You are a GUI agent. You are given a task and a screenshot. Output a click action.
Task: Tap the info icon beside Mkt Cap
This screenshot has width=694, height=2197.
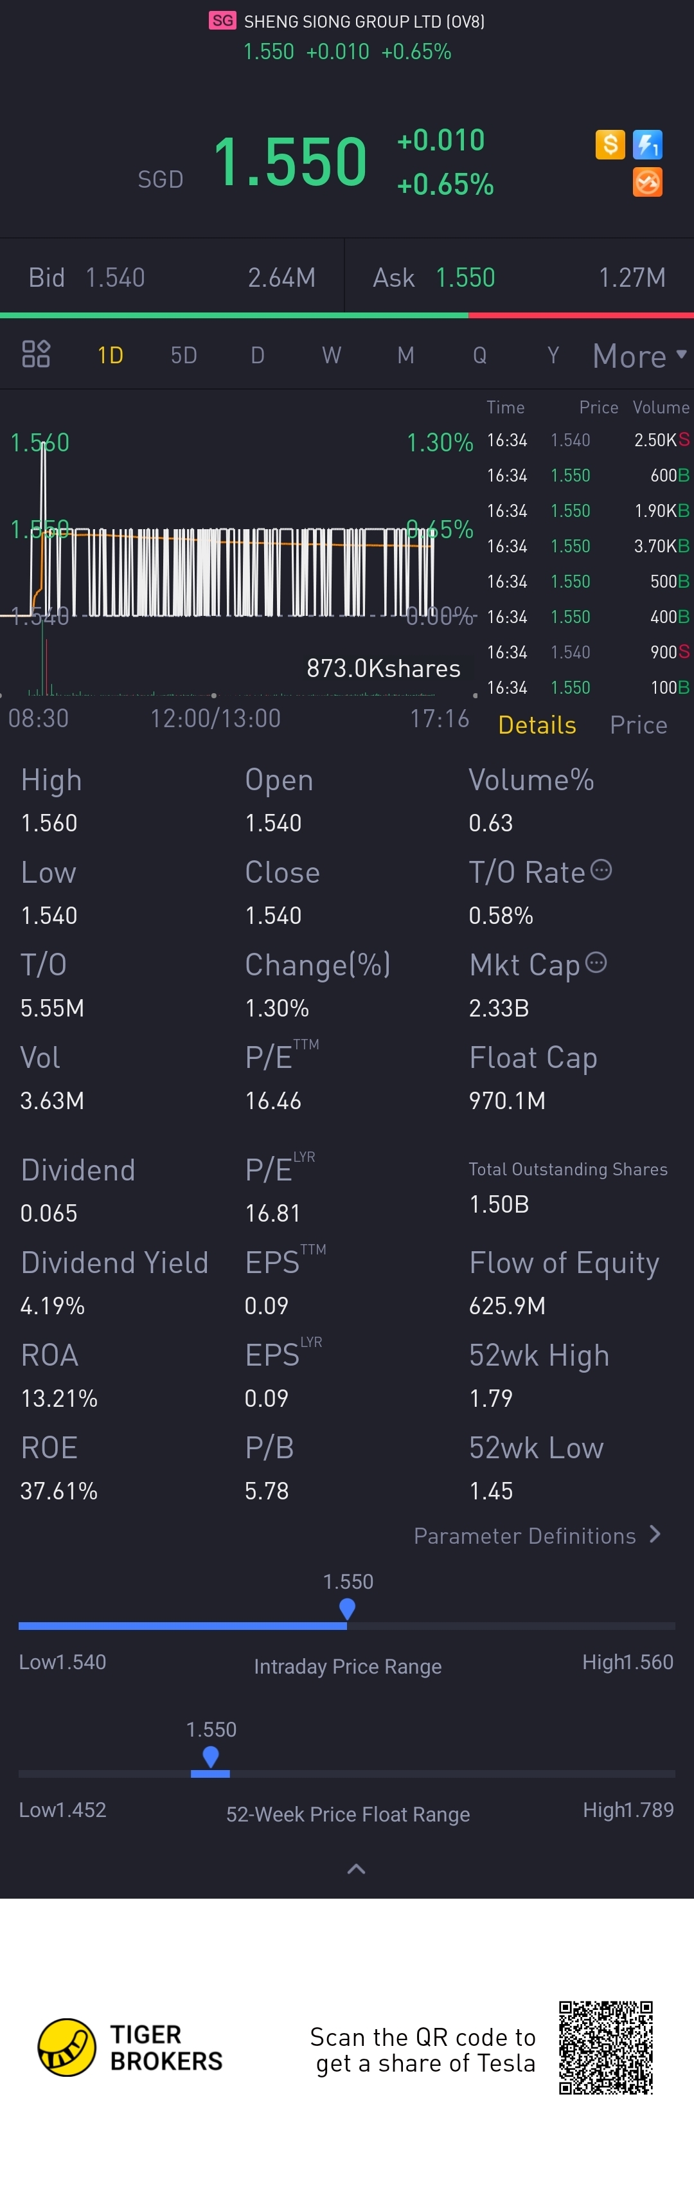(x=596, y=963)
